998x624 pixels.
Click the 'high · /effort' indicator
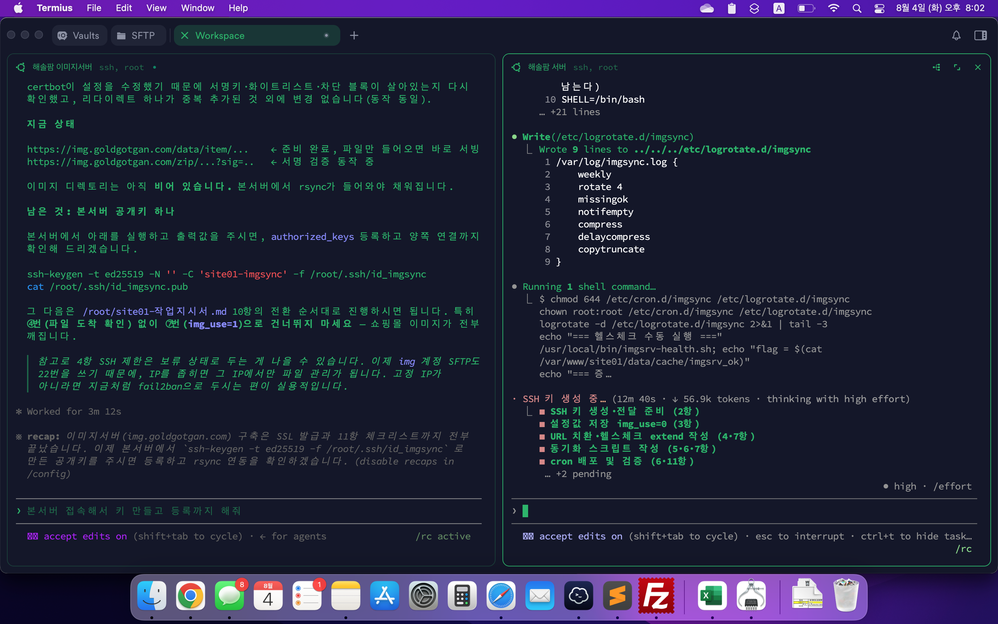[x=928, y=486]
